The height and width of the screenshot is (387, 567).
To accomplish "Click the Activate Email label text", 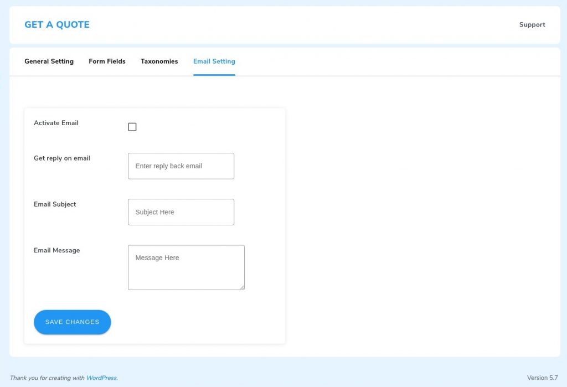I will point(56,123).
